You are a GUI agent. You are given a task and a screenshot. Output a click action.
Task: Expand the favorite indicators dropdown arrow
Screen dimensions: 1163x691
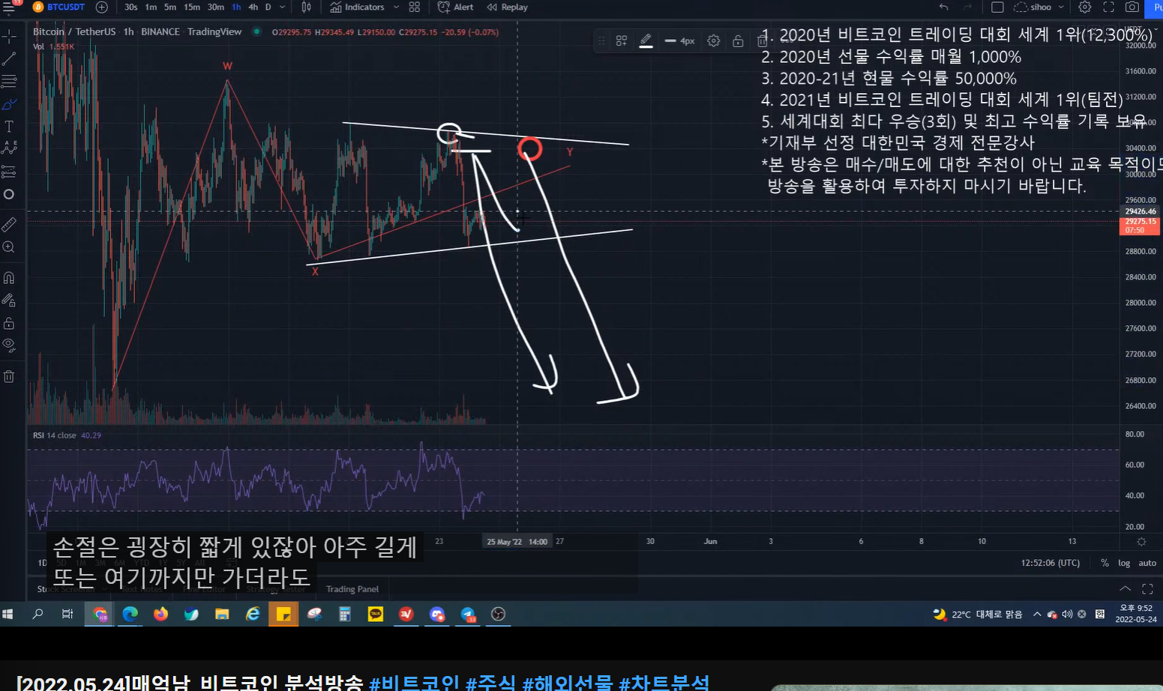pos(396,7)
